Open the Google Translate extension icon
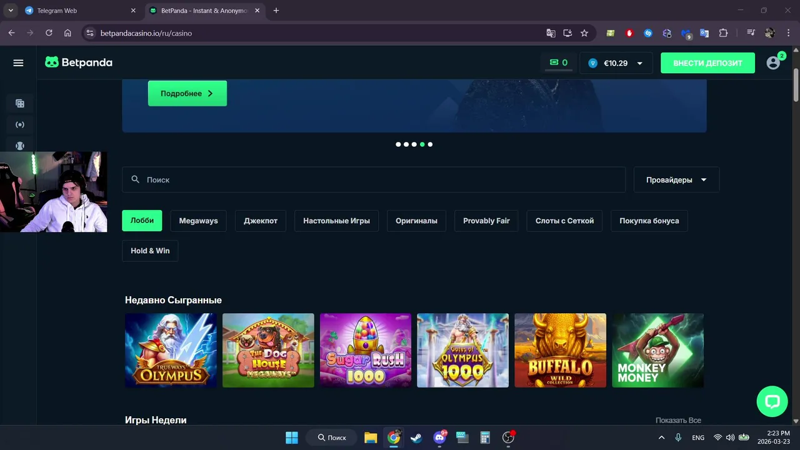 tap(704, 33)
